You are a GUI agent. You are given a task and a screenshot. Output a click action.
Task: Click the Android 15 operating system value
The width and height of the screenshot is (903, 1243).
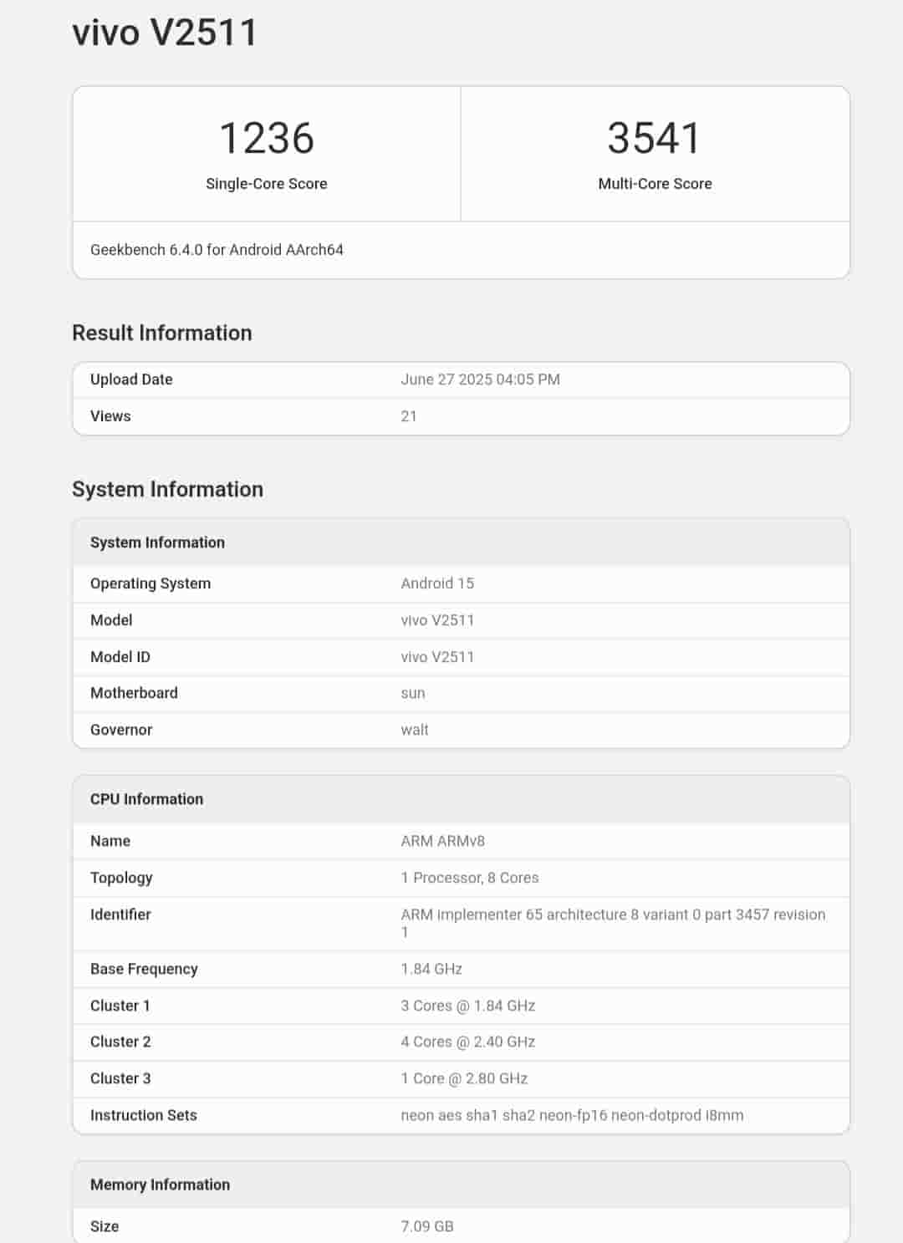tap(436, 583)
